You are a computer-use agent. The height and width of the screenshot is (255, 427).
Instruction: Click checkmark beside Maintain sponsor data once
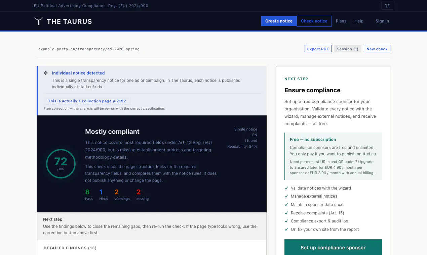(x=286, y=205)
